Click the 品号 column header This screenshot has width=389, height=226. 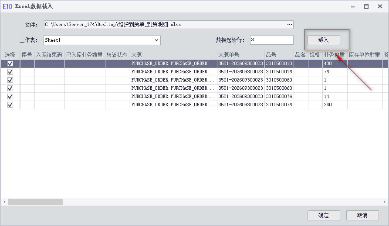pos(279,55)
